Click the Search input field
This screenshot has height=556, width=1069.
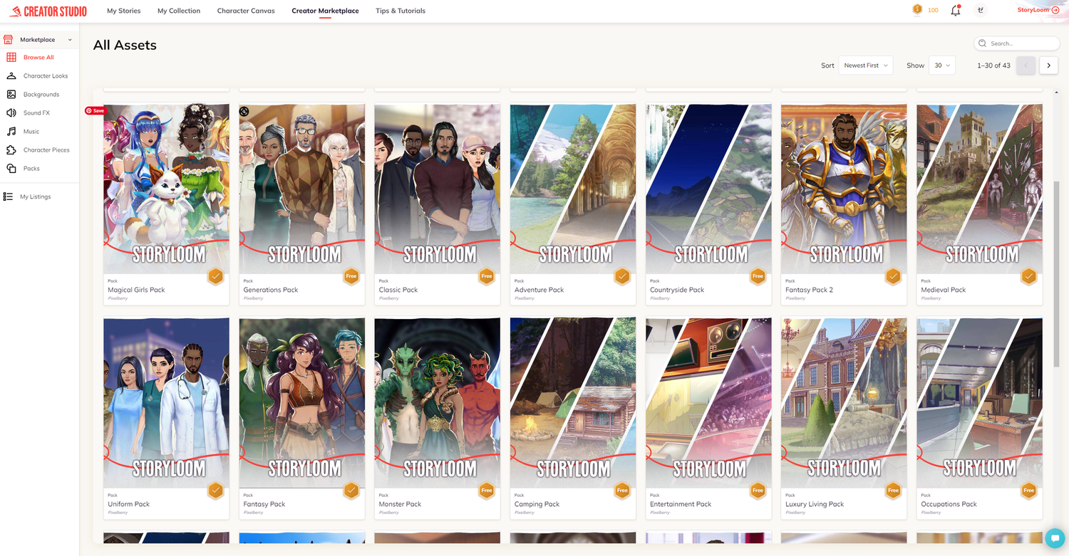(x=1016, y=43)
